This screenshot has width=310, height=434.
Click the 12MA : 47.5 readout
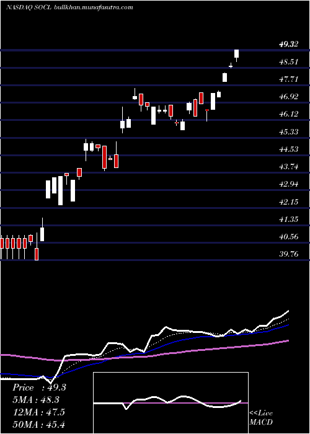tap(38, 412)
